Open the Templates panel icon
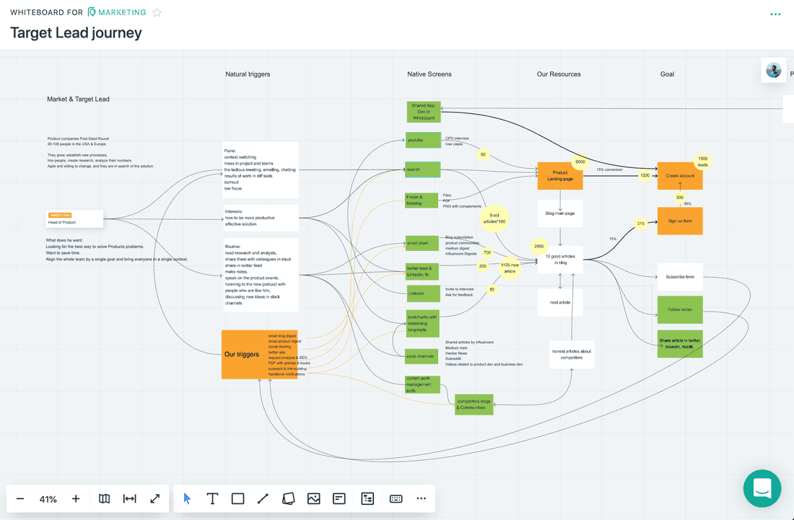794x520 pixels. pos(367,498)
